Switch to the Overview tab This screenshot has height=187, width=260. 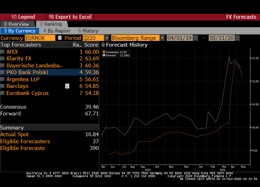[x=18, y=24]
